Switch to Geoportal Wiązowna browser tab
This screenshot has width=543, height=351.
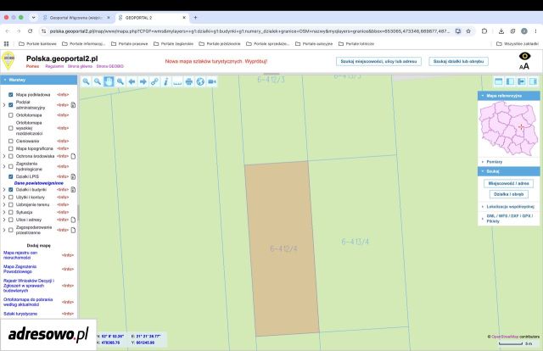[76, 18]
